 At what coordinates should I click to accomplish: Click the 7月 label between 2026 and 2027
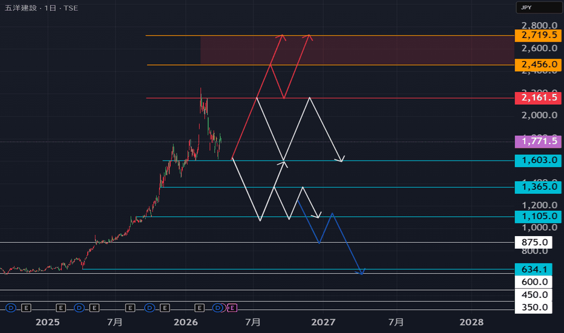253,322
